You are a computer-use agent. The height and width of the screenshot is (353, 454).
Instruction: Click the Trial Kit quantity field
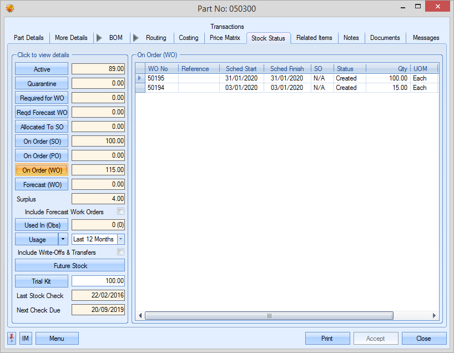click(98, 281)
